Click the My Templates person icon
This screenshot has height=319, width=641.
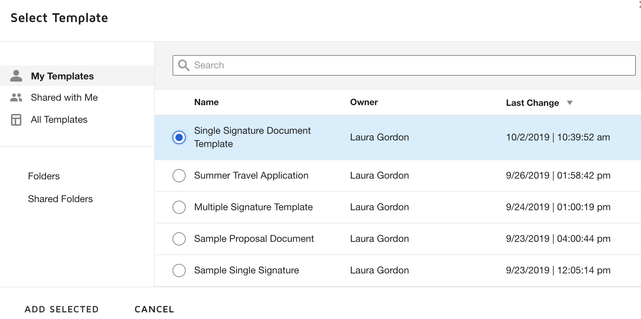point(16,76)
